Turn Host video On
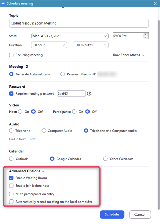This screenshot has width=160, height=224. pos(20,112)
